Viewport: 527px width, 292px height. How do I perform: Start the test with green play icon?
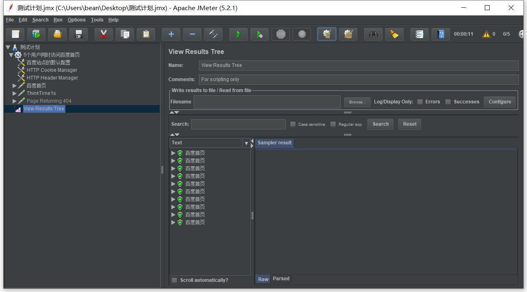pos(238,34)
